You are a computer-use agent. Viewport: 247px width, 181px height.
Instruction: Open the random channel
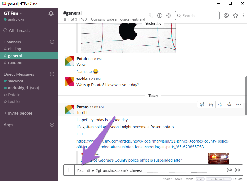tap(29, 63)
